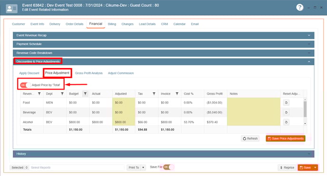The height and width of the screenshot is (176, 327).
Task: Click the Food revenue row label
Action: click(26, 103)
